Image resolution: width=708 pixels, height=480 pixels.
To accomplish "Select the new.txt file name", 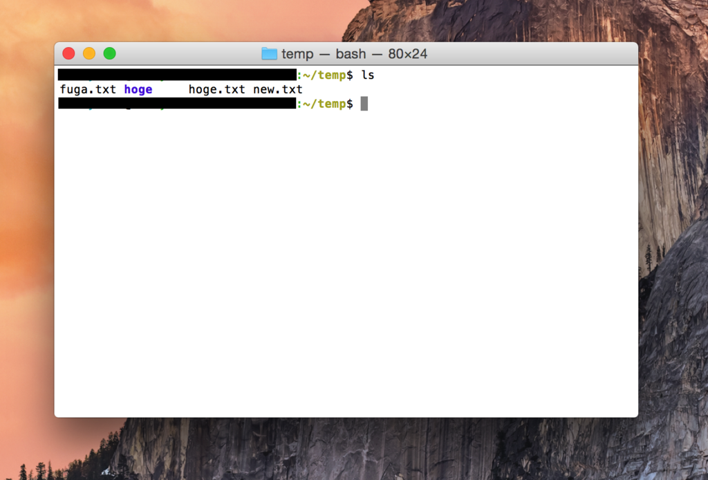I will 278,89.
